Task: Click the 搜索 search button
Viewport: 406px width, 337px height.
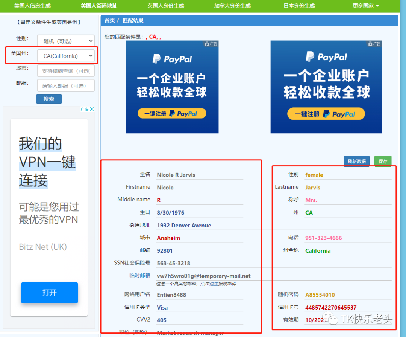Action: click(x=49, y=99)
